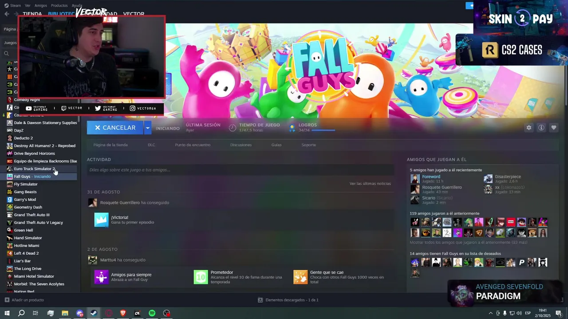
Task: Switch to Página de la tienda tab
Action: click(x=110, y=145)
